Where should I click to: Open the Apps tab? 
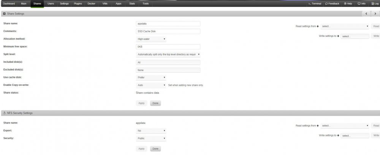[119, 4]
